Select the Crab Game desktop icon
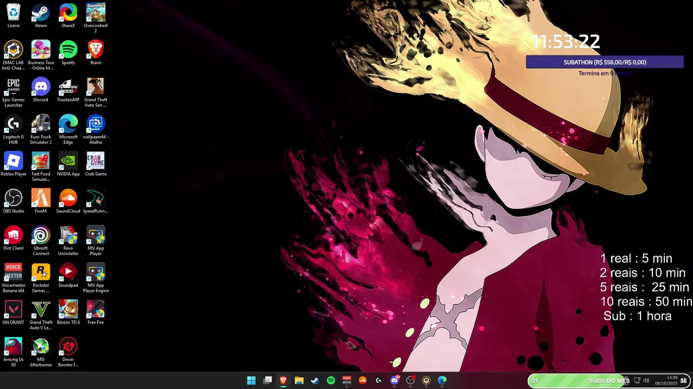This screenshot has width=693, height=389. (96, 164)
